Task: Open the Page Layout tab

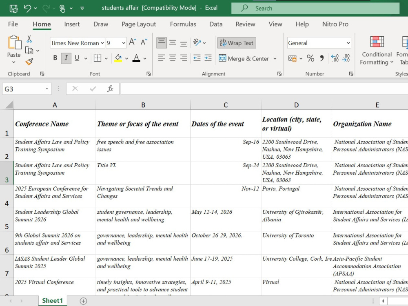Action: (139, 24)
